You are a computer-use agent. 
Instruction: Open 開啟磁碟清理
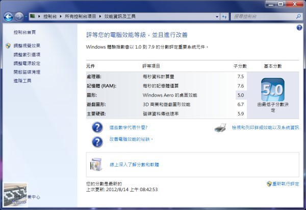coord(27,72)
